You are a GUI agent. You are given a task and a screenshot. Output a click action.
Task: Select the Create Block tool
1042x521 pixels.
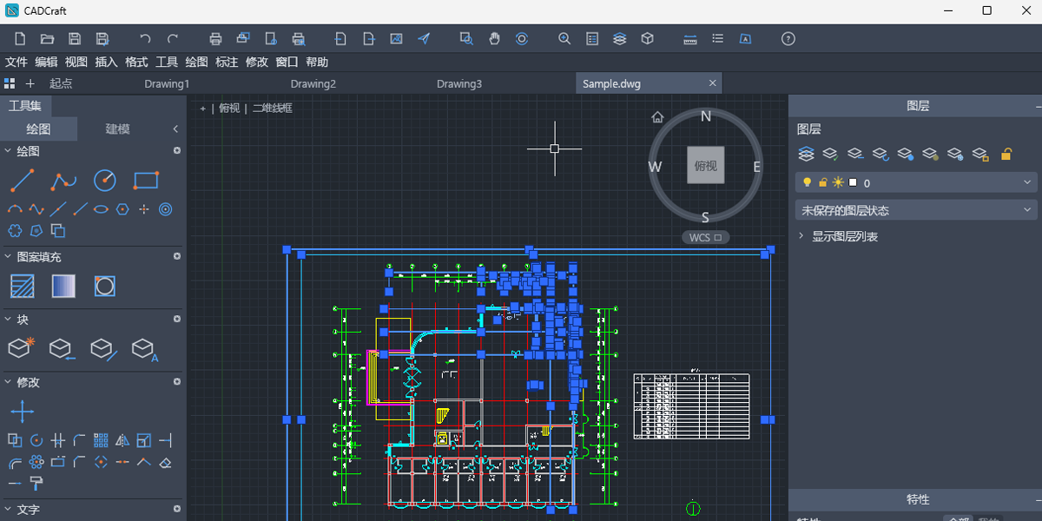[x=21, y=348]
